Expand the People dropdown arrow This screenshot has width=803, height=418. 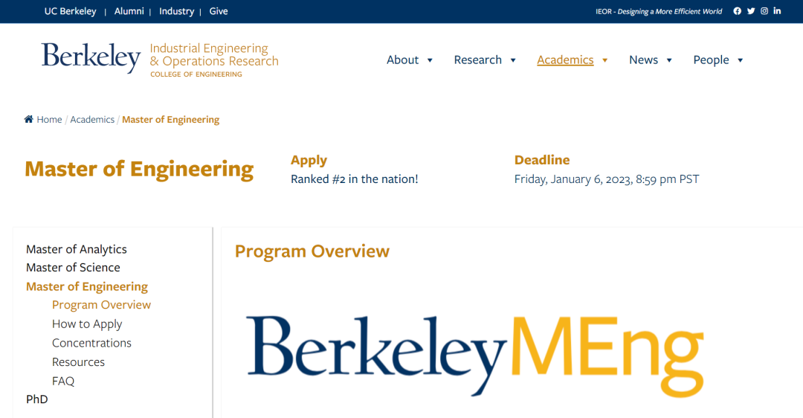coord(741,60)
